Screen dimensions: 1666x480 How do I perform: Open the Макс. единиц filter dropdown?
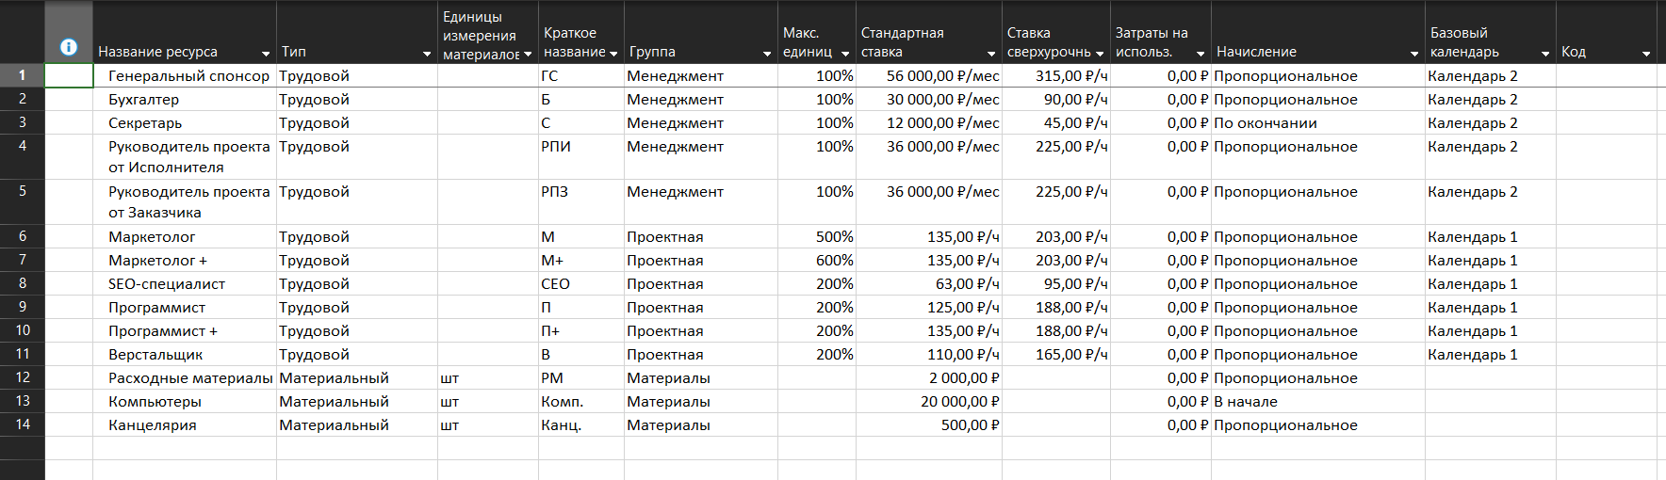pyautogui.click(x=845, y=54)
